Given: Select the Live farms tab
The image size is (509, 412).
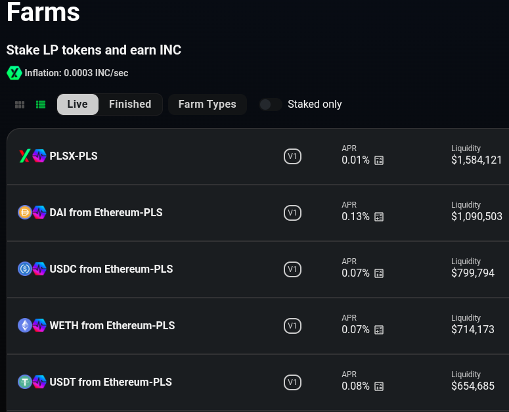Looking at the screenshot, I should 77,104.
